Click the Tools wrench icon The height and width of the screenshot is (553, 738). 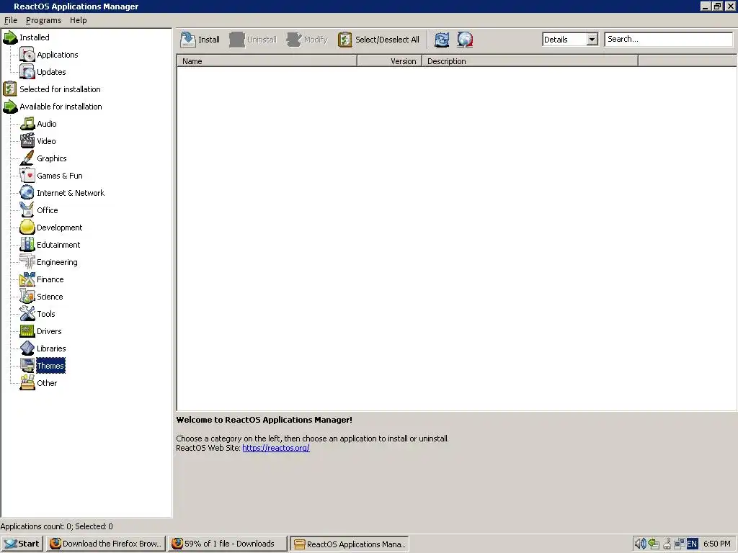(x=27, y=314)
